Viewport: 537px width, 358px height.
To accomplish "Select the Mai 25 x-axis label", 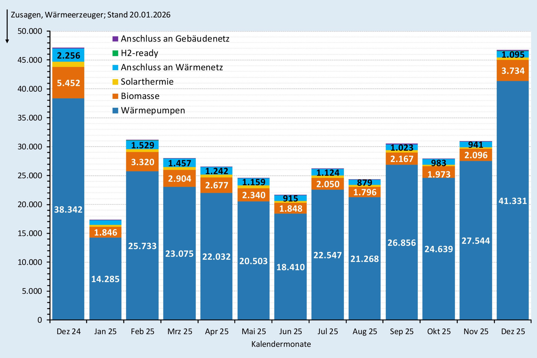I will [253, 331].
